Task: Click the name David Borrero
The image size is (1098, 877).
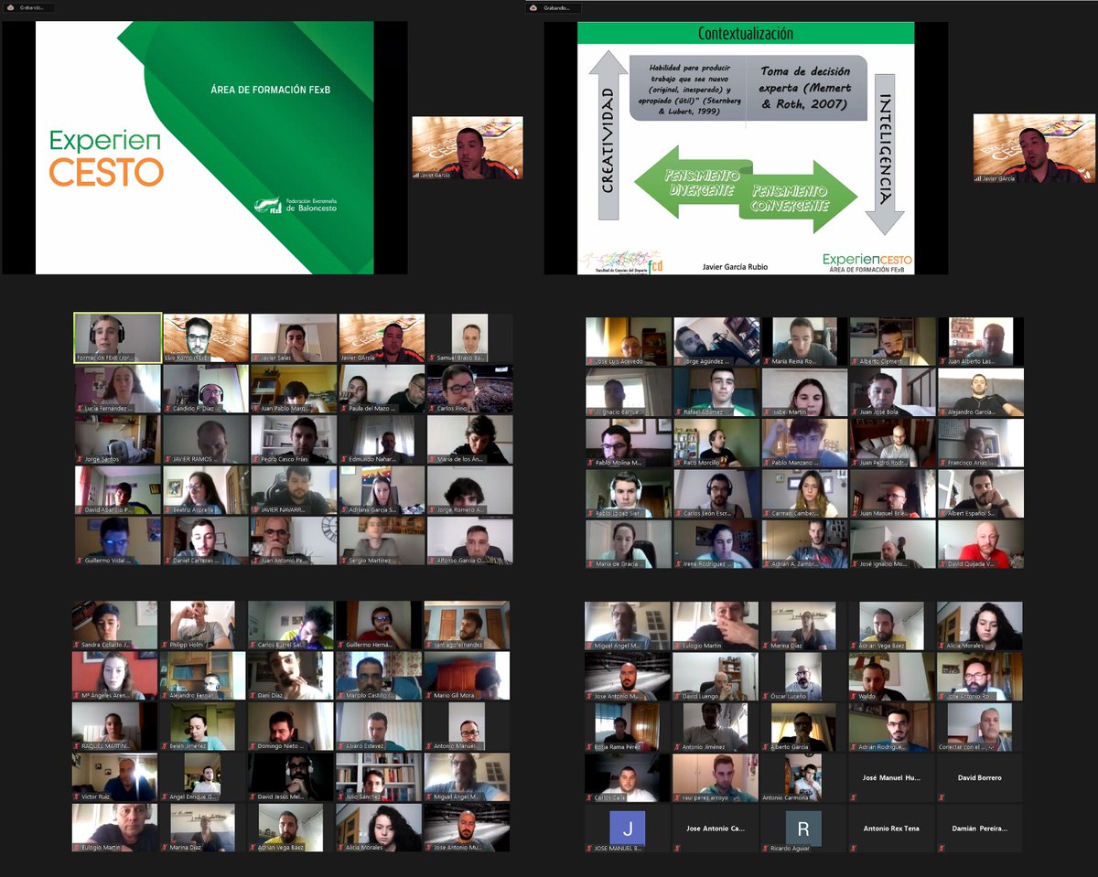Action: coord(979,778)
